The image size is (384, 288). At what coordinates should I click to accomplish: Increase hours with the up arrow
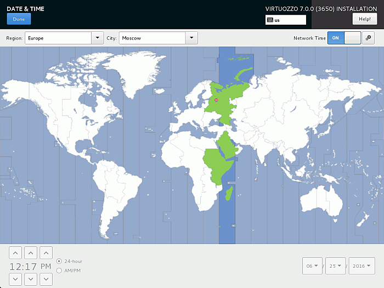[16, 253]
